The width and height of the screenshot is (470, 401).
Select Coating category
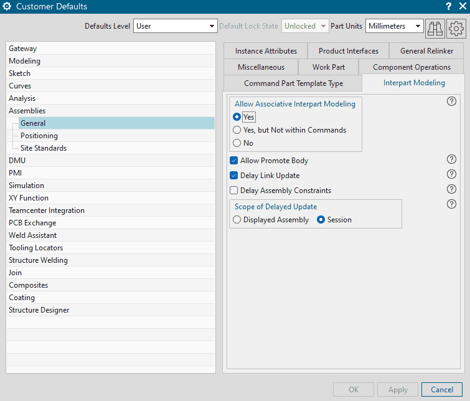[111, 298]
